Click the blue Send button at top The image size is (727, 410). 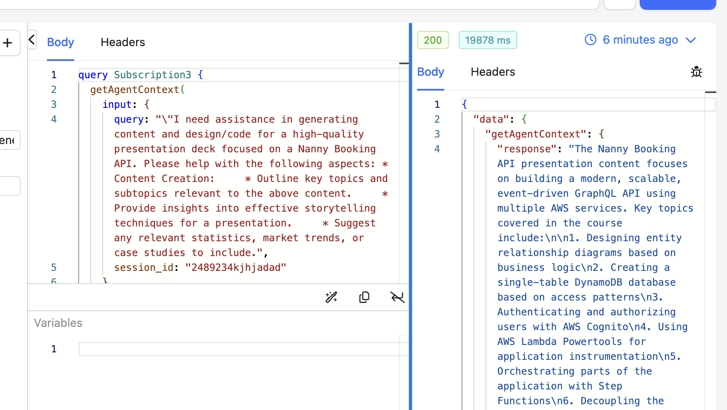[678, 5]
